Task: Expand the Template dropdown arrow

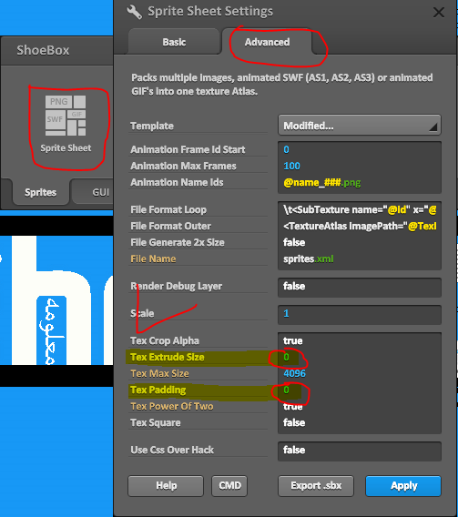Action: [x=433, y=127]
